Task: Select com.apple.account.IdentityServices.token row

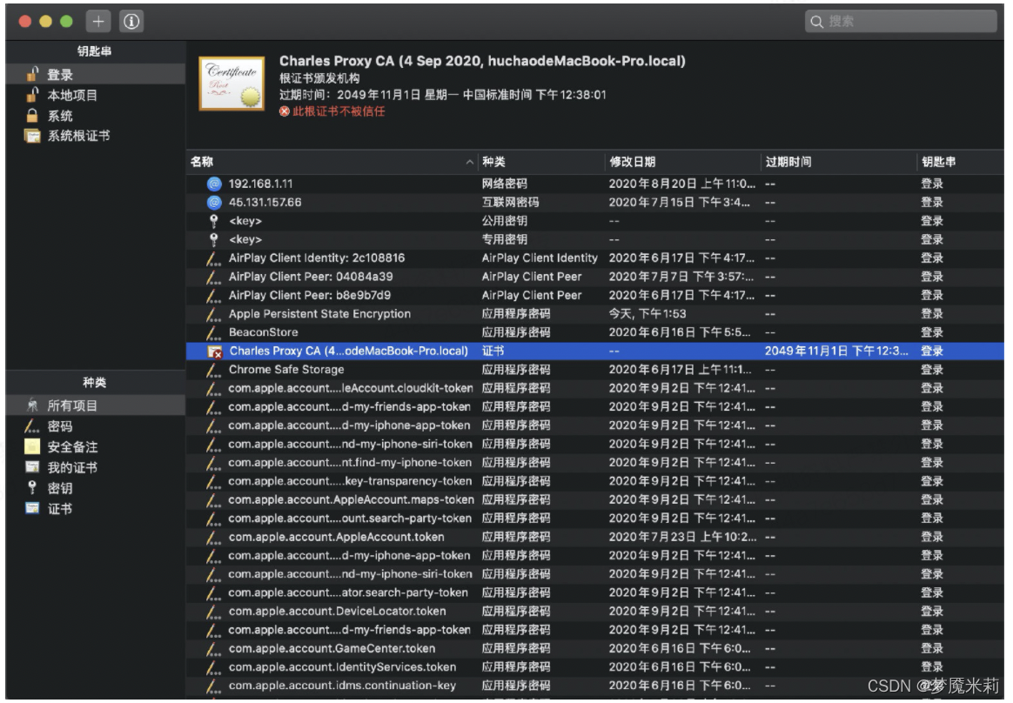Action: point(595,666)
